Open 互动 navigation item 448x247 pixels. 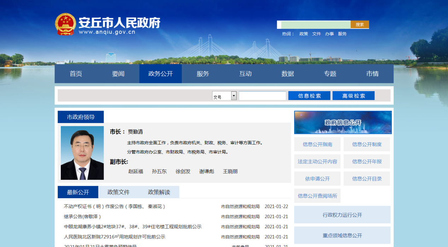[x=245, y=74]
